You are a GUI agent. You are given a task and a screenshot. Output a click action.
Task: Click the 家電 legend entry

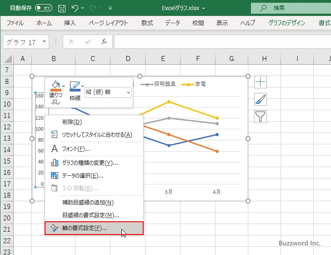click(194, 84)
